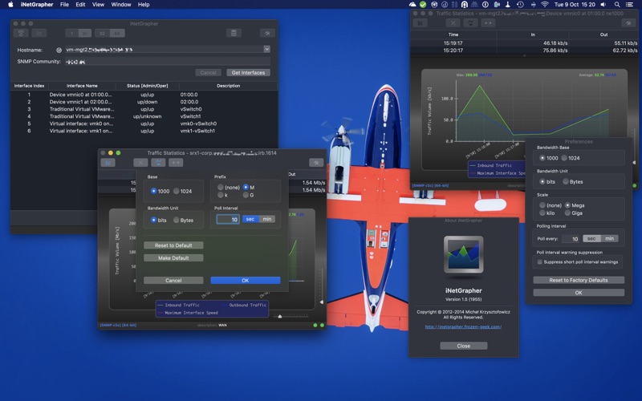Image resolution: width=642 pixels, height=401 pixels.
Task: Enable Suppress short poll interval warnings checkbox
Action: coord(539,262)
